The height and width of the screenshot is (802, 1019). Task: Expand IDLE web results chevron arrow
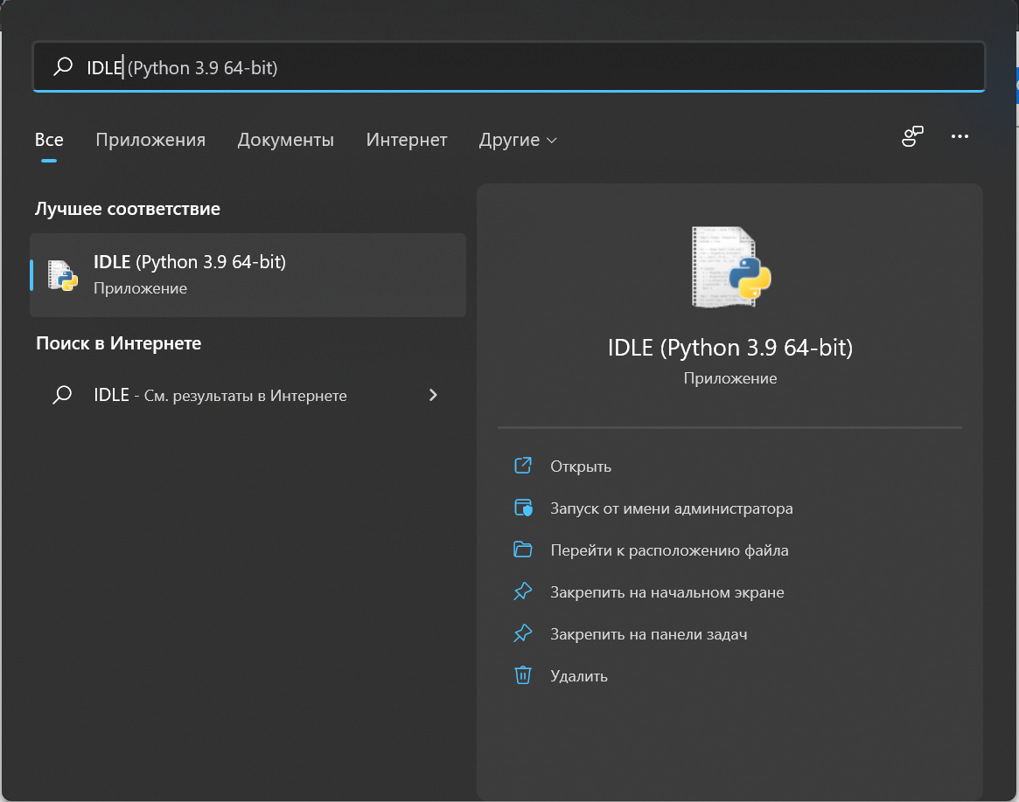[x=433, y=395]
